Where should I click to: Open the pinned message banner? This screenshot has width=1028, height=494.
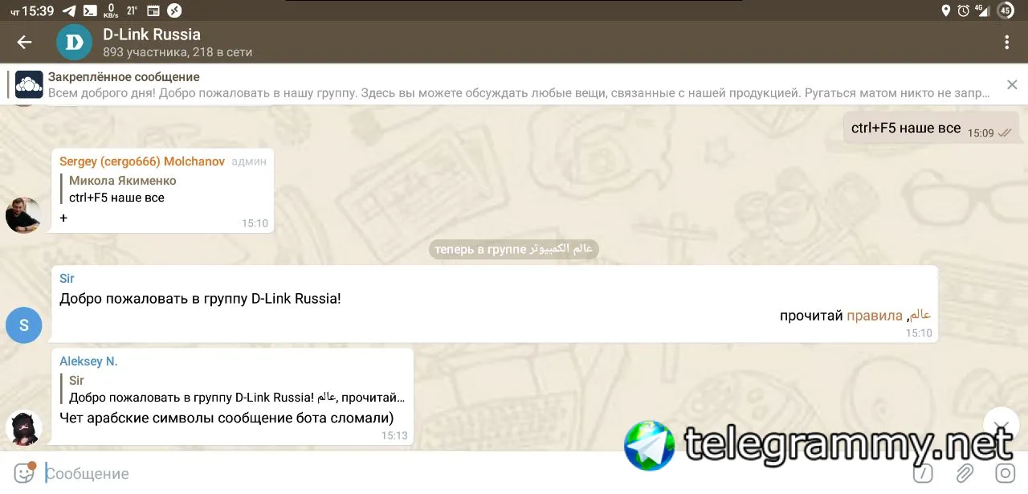514,84
